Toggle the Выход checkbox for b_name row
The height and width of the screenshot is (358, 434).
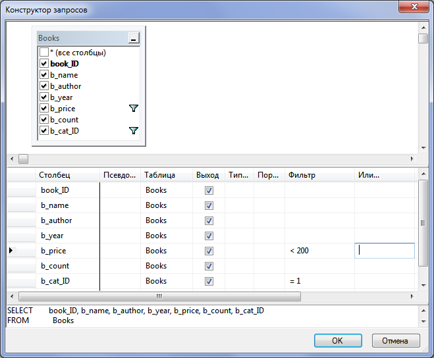[x=209, y=205]
